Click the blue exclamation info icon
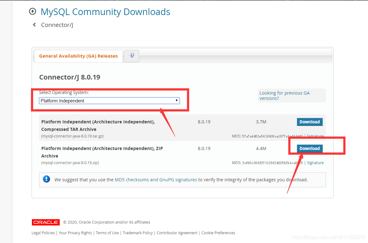This screenshot has height=243, width=368. coord(47,179)
